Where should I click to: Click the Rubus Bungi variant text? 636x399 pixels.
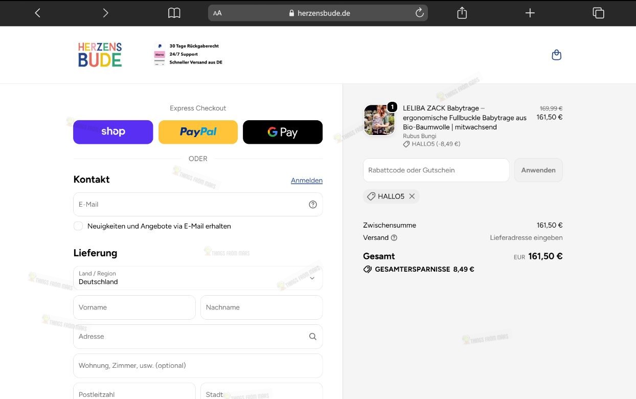click(420, 136)
